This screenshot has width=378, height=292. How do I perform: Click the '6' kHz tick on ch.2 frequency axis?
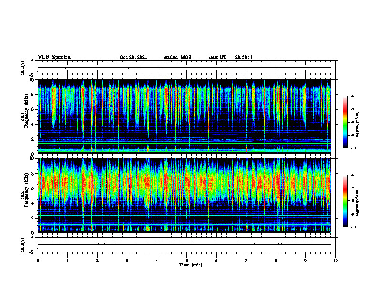pyautogui.click(x=33, y=188)
